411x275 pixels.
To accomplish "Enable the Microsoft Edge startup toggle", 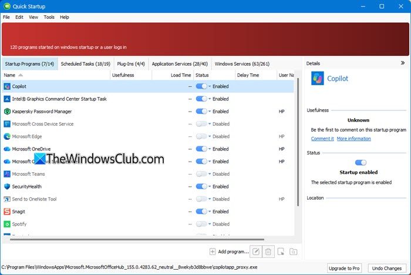I will [201, 136].
